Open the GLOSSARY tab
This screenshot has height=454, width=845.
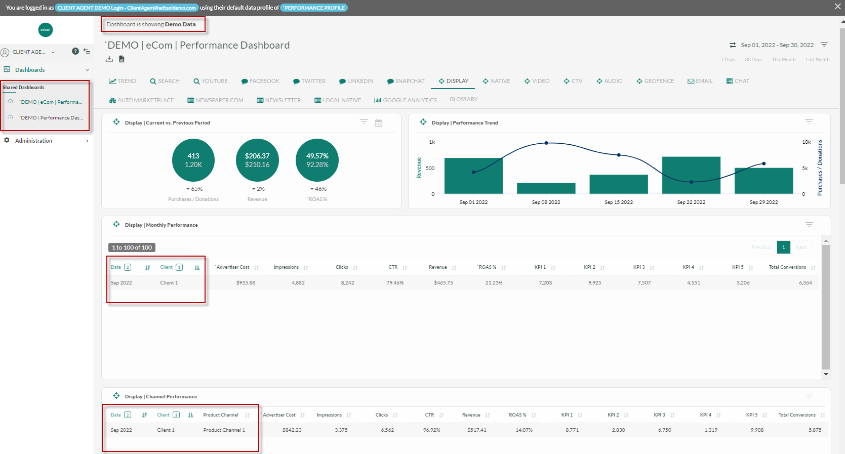pos(464,99)
